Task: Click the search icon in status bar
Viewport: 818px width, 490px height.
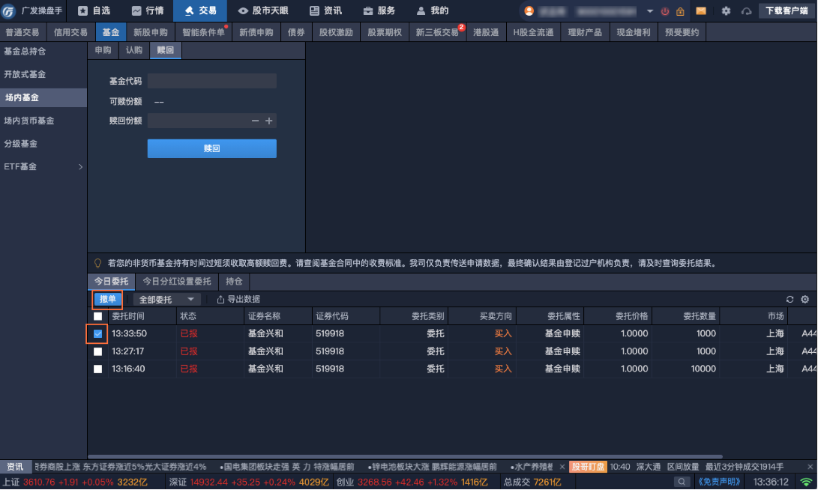Action: (682, 482)
